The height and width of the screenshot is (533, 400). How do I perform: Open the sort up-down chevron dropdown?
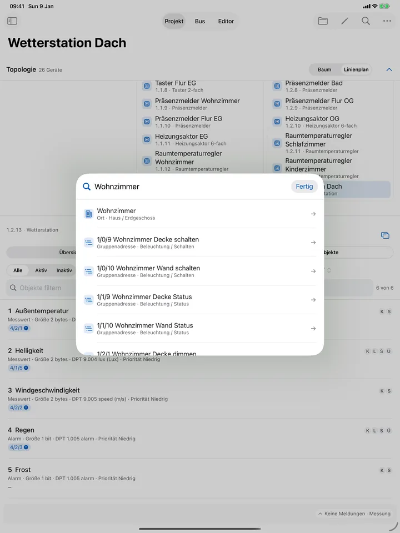point(329,270)
